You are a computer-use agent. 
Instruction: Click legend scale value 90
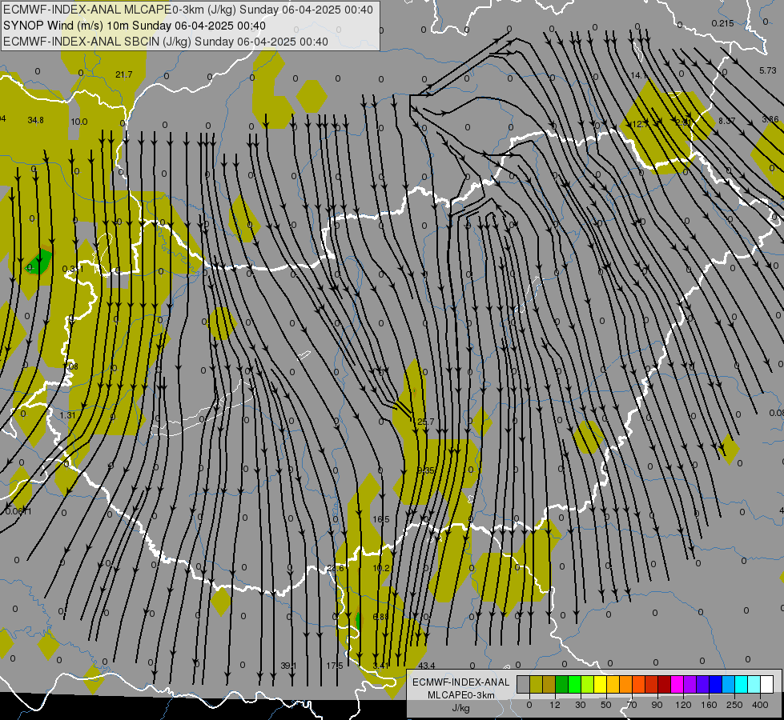tap(657, 705)
